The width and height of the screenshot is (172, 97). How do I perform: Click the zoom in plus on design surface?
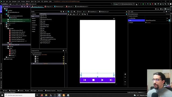point(125,77)
